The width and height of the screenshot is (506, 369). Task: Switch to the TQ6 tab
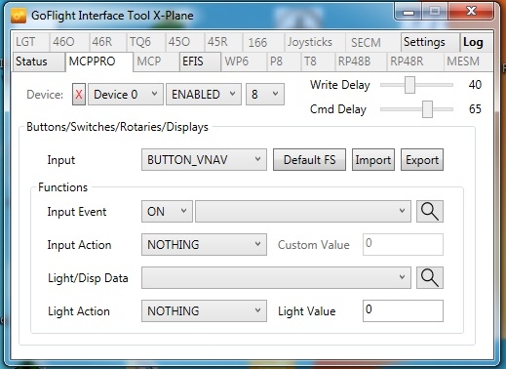tap(145, 42)
